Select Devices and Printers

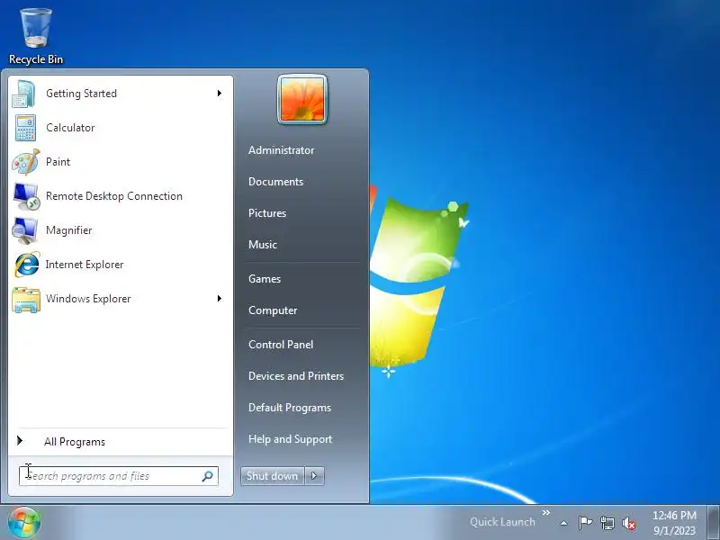(296, 376)
